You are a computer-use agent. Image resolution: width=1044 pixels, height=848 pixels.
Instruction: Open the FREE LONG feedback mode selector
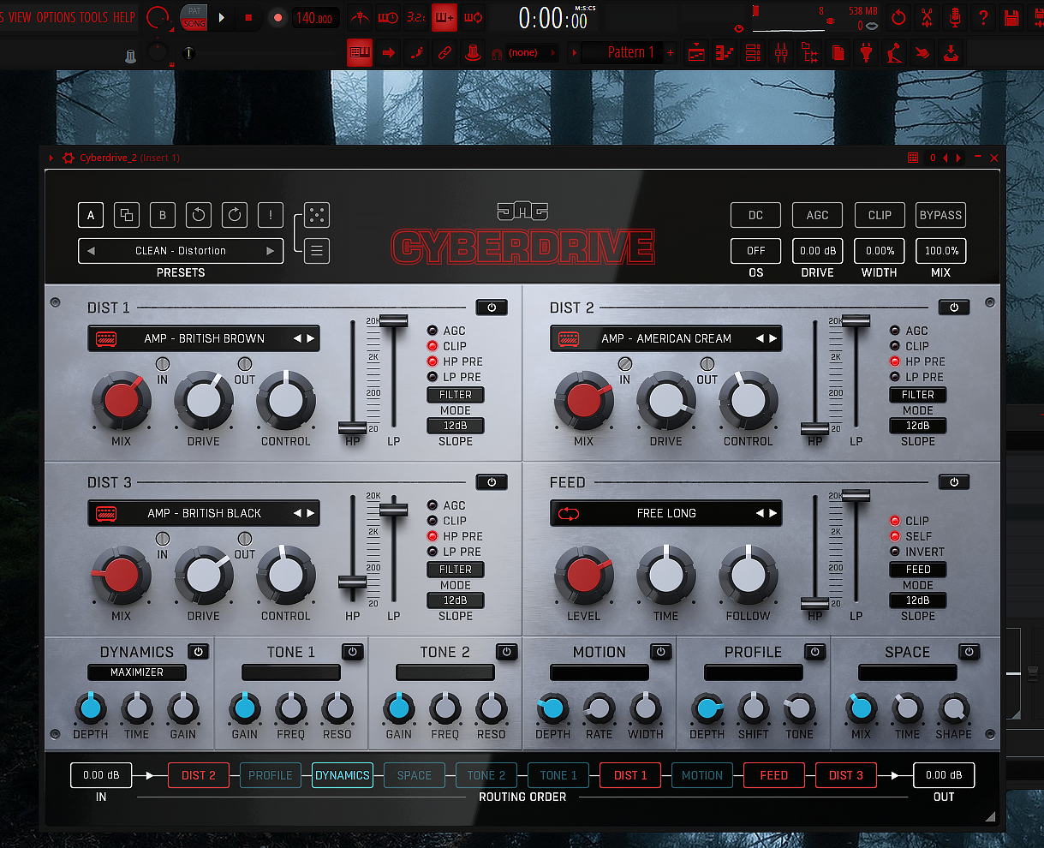[x=666, y=513]
